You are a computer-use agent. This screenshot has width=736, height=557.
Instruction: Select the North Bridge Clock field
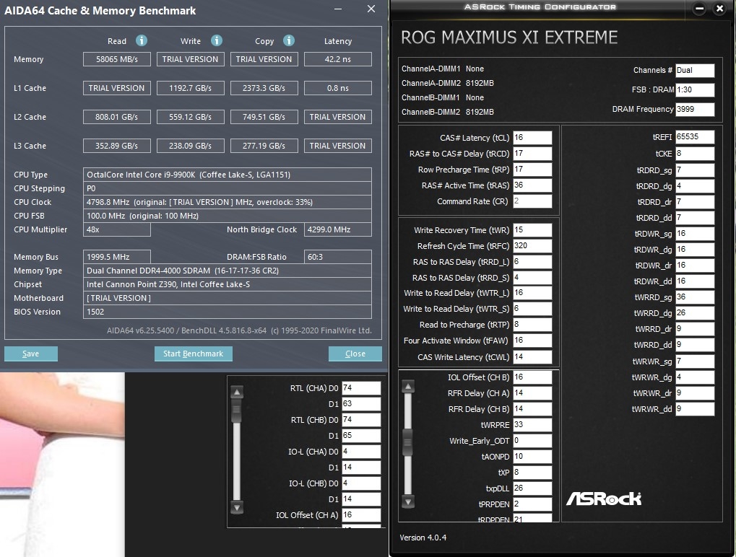(338, 229)
